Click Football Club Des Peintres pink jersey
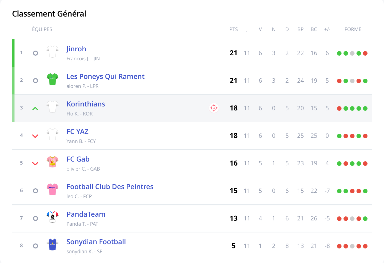The height and width of the screenshot is (263, 384). [x=52, y=189]
